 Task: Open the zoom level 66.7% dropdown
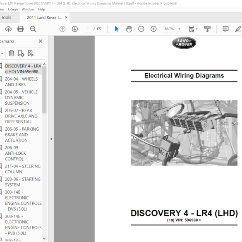(180, 29)
